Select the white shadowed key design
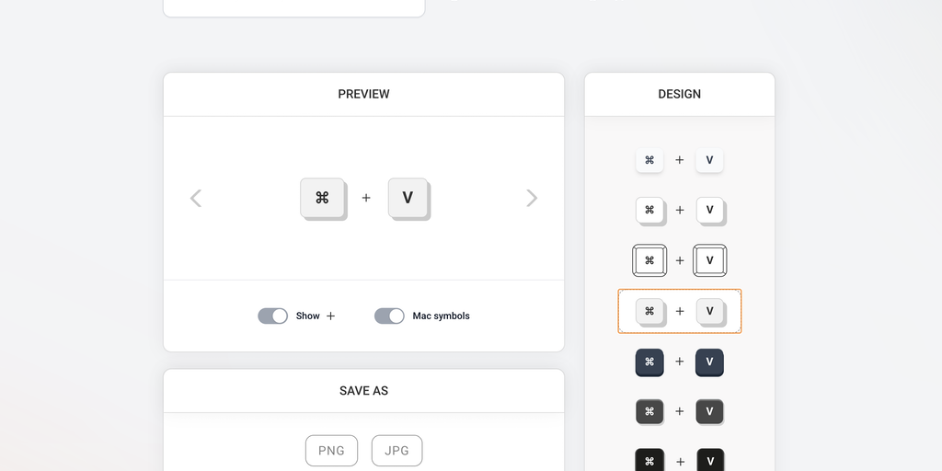Image resolution: width=942 pixels, height=471 pixels. pos(679,210)
